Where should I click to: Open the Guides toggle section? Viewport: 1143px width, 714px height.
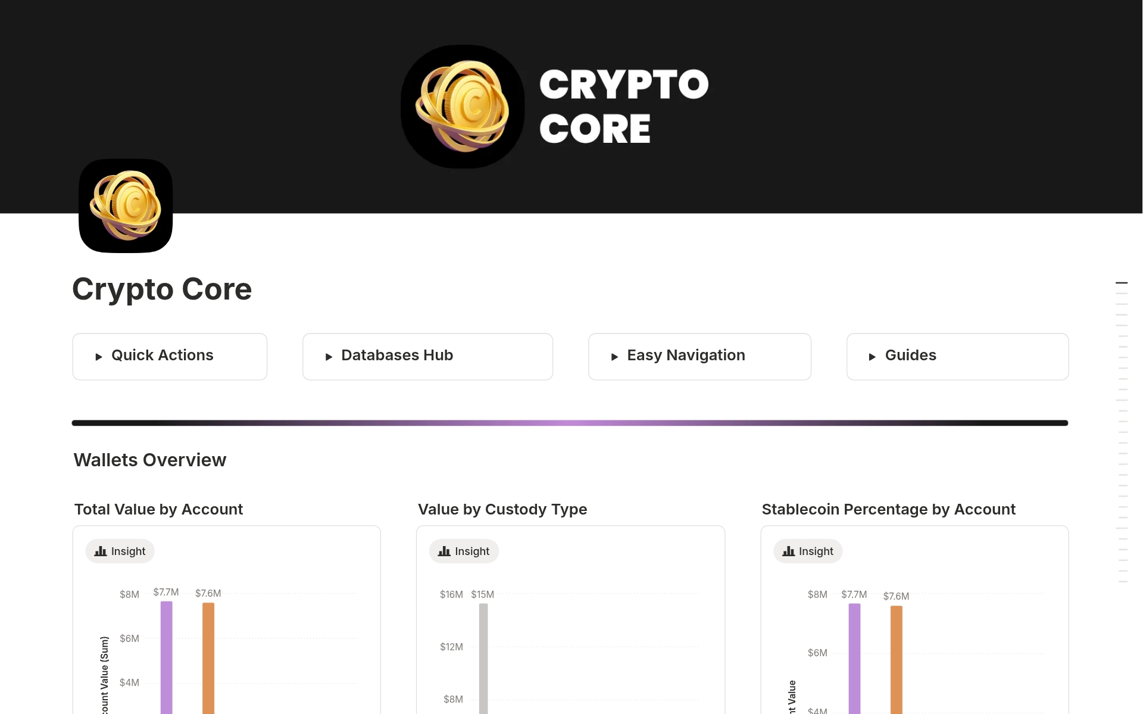(910, 356)
